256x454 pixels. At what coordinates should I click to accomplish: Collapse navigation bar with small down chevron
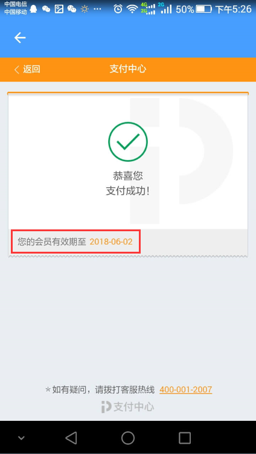click(21, 438)
